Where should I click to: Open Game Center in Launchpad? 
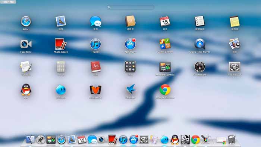[x=165, y=44]
